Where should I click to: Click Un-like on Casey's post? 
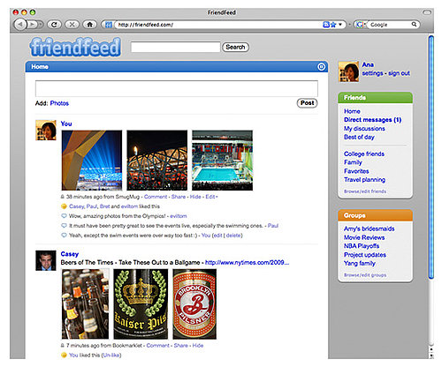point(111,356)
